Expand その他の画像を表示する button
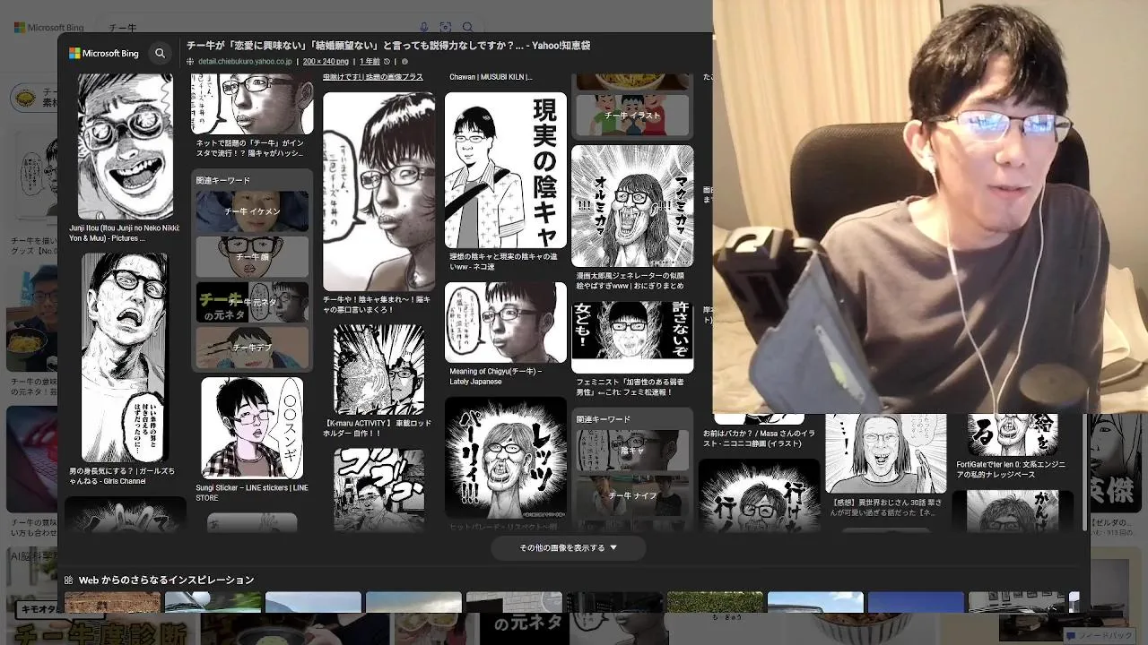 (x=569, y=547)
